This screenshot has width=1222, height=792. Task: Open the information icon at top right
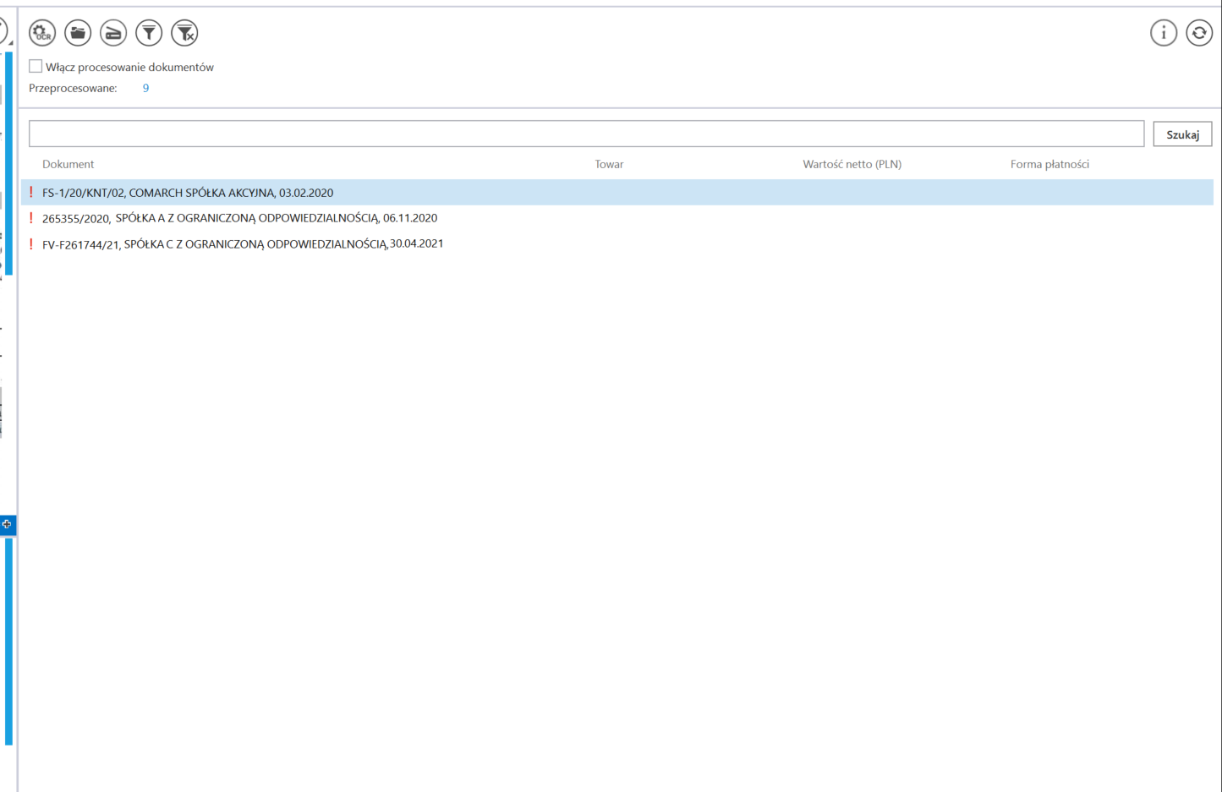pos(1164,33)
